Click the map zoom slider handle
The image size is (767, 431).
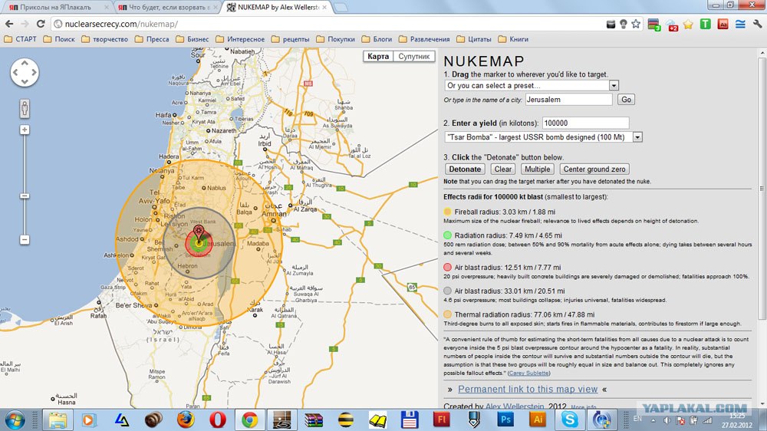(x=25, y=196)
